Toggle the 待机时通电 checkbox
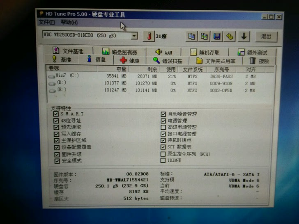Image resolution: width=299 pixels, height=224 pixels. click(163, 140)
